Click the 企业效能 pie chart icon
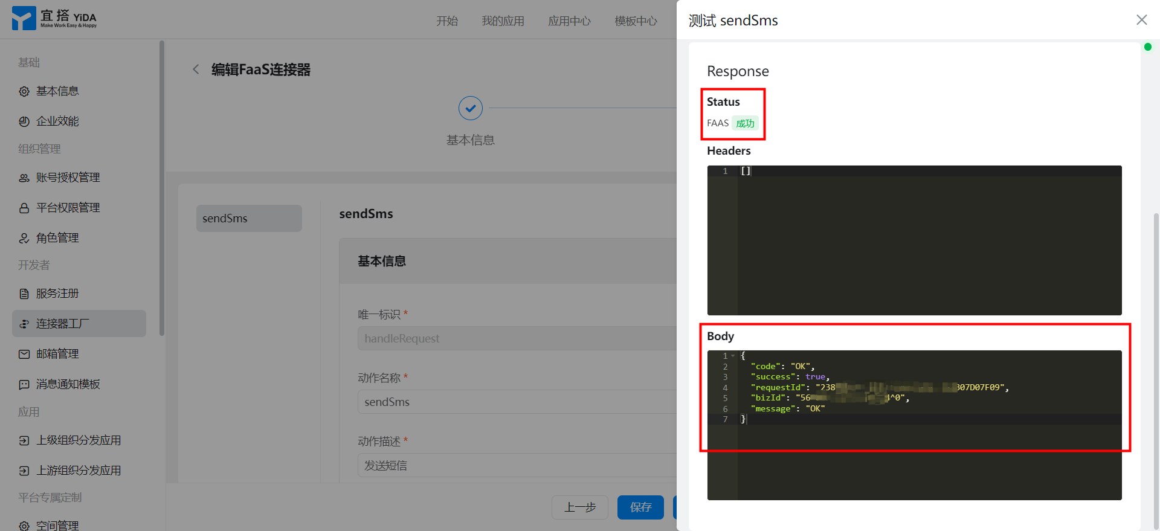This screenshot has width=1160, height=531. tap(24, 121)
